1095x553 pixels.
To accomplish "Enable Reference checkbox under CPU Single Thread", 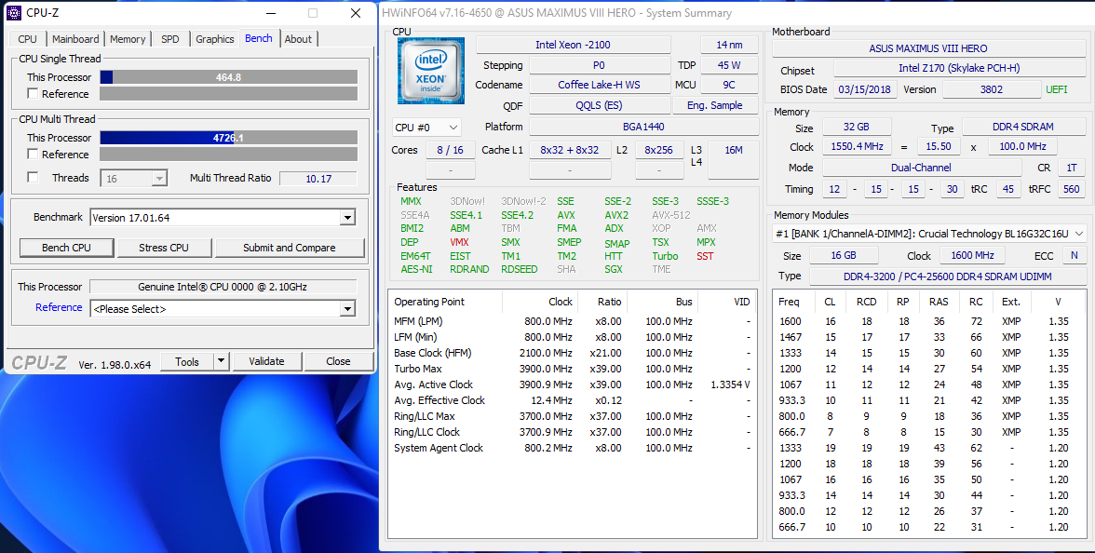I will (x=34, y=94).
